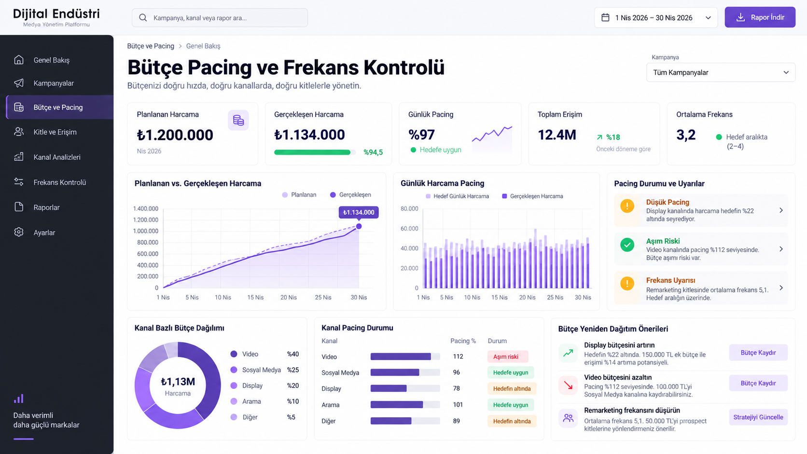This screenshot has width=807, height=454.
Task: Click the upward trend icon beside Display bütçesini artırın
Action: 568,353
